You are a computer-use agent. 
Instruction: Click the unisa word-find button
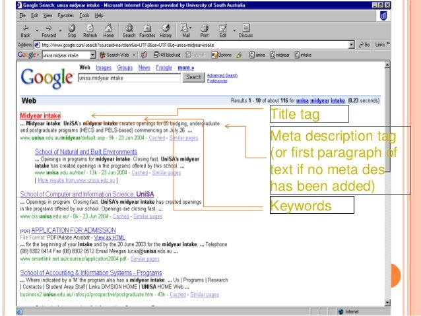[x=257, y=55]
